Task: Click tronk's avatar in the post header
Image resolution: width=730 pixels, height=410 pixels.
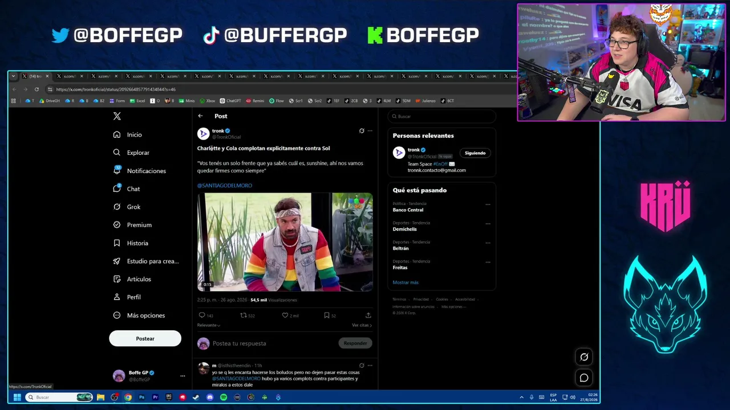Action: click(204, 134)
